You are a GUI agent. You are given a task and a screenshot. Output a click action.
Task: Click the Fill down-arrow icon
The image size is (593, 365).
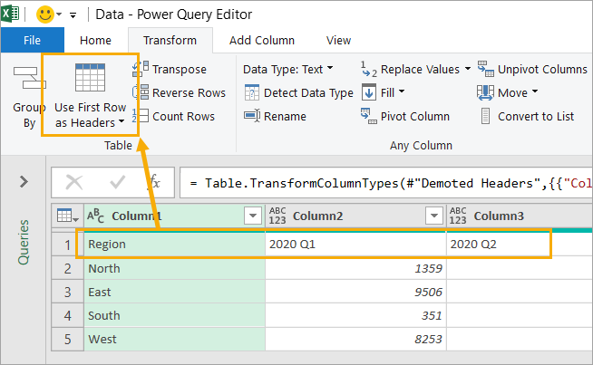click(x=369, y=92)
